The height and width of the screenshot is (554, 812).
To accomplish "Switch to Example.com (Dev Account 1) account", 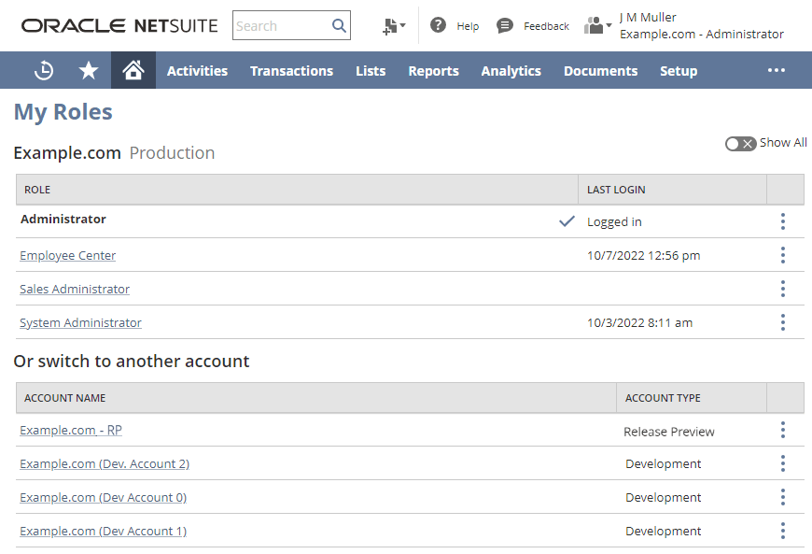I will tap(103, 531).
